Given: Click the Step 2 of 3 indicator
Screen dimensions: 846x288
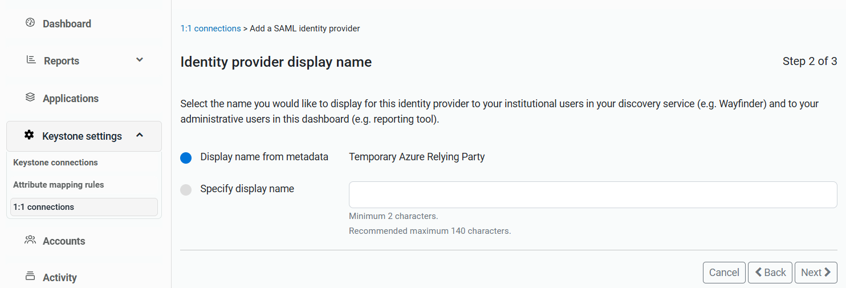Looking at the screenshot, I should pyautogui.click(x=810, y=61).
